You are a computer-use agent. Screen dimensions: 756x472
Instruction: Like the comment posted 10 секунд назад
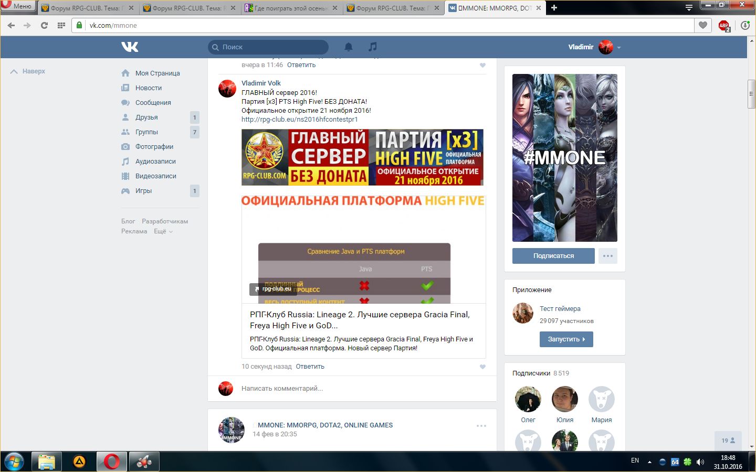point(482,367)
